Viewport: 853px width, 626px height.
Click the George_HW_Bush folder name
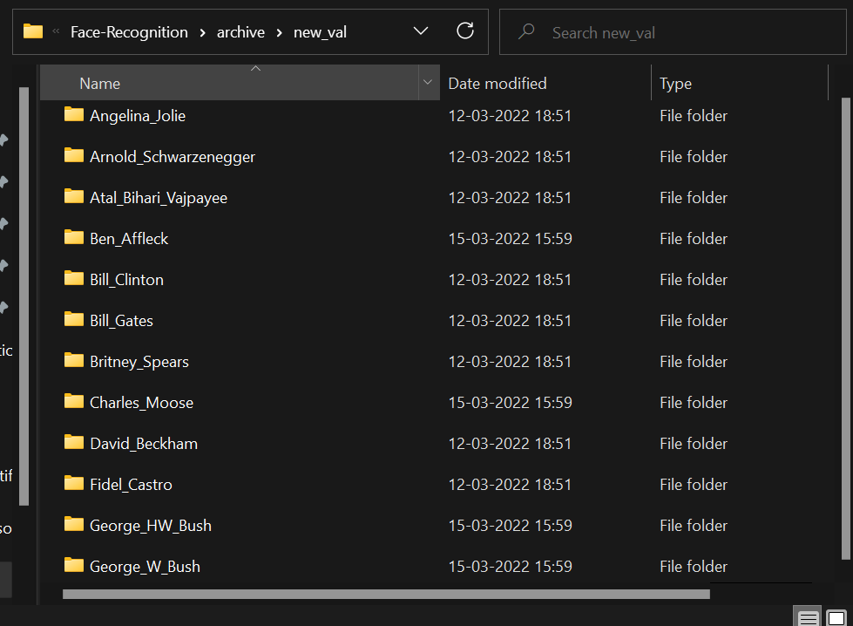[x=151, y=526]
